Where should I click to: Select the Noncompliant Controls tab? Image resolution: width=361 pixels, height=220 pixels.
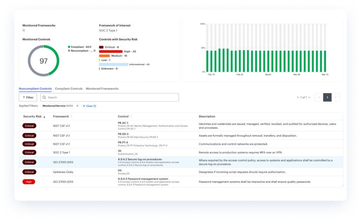tap(35, 89)
